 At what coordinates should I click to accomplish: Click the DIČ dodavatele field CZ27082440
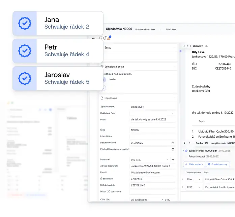coord(152,185)
